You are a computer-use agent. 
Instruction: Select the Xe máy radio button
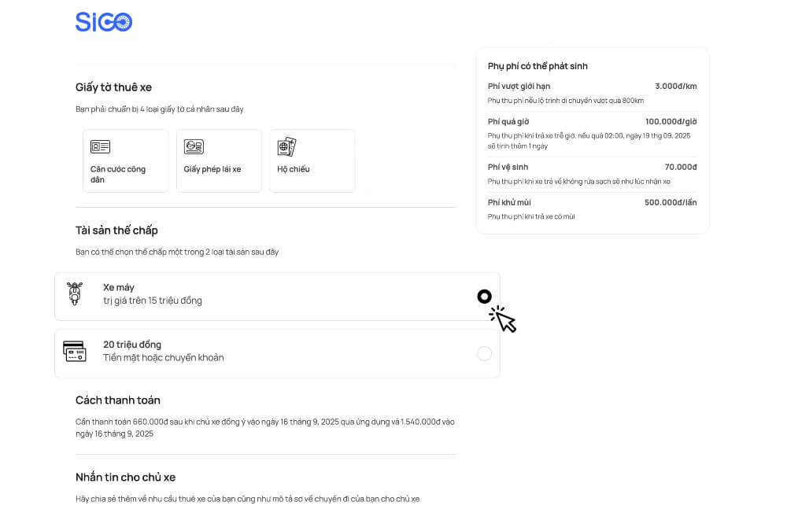(484, 297)
